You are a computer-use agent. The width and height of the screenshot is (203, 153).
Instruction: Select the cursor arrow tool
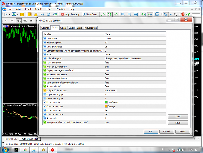(166, 14)
